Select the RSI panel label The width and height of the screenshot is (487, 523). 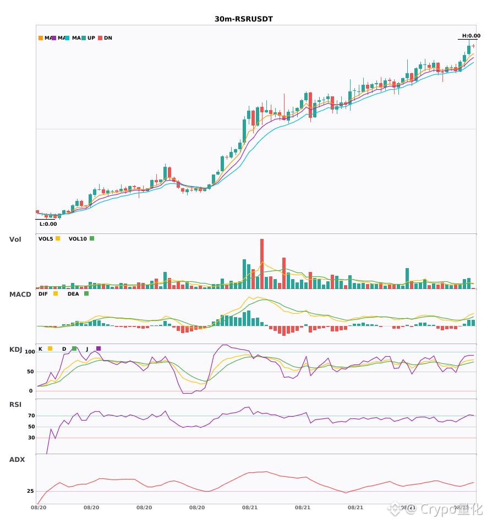(15, 405)
